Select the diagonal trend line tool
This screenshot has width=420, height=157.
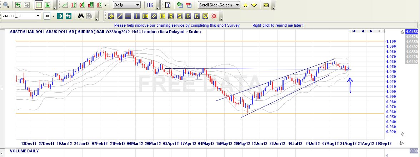pyautogui.click(x=119, y=16)
